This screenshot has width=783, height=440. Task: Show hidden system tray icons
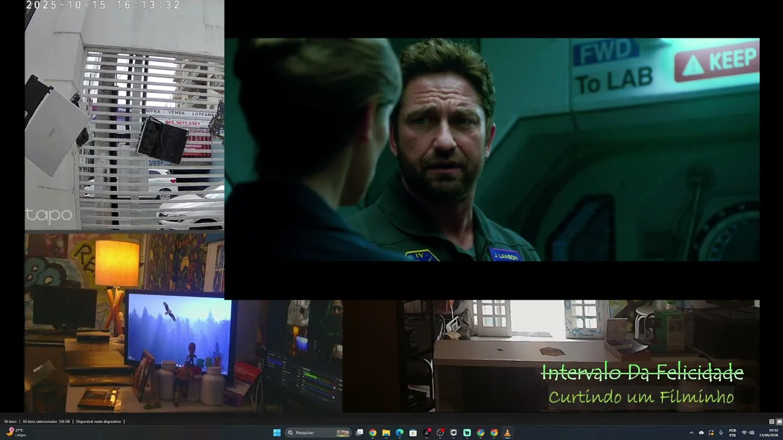click(x=692, y=433)
